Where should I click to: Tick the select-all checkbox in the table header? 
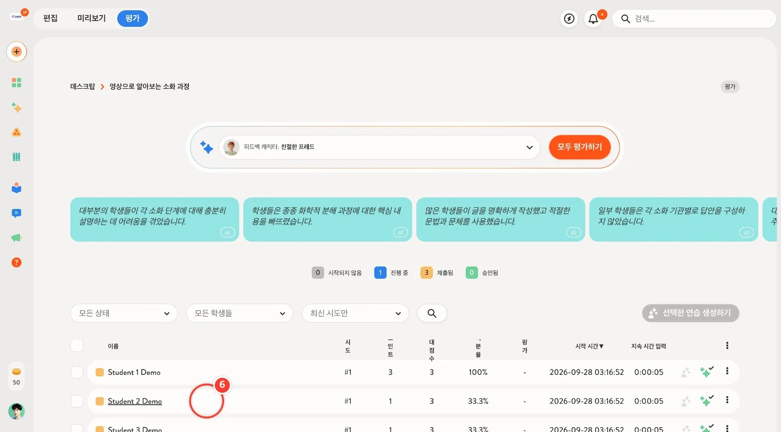coord(77,346)
